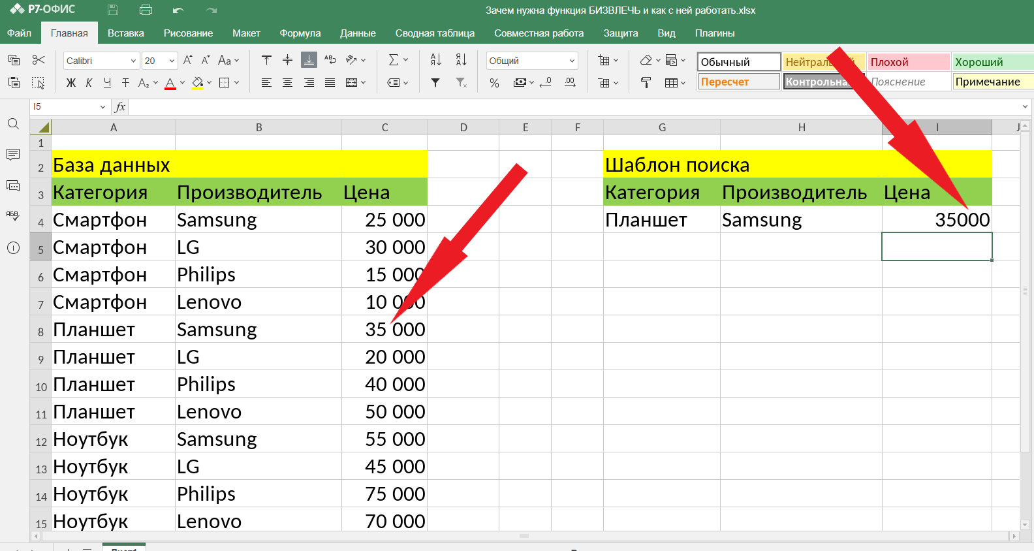Viewport: 1034px width, 551px height.
Task: Apply red font color with A icon
Action: coord(170,83)
